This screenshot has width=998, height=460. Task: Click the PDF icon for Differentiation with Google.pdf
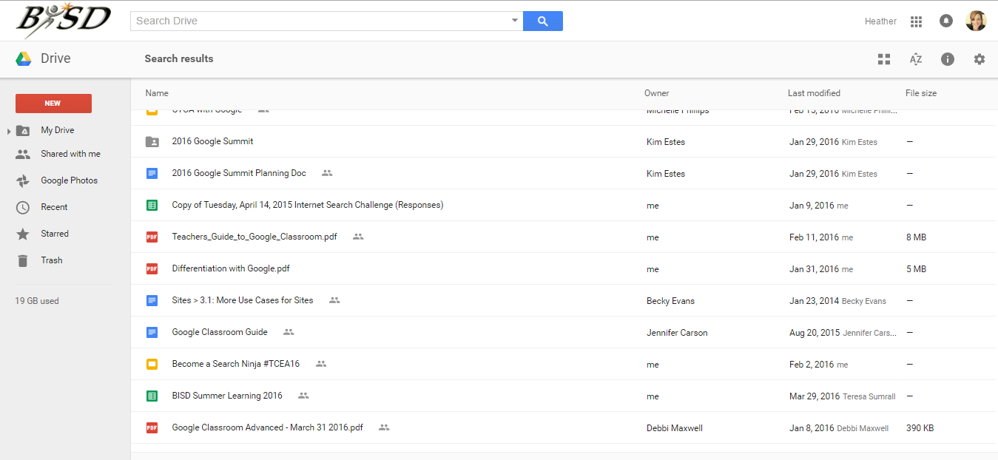point(152,269)
